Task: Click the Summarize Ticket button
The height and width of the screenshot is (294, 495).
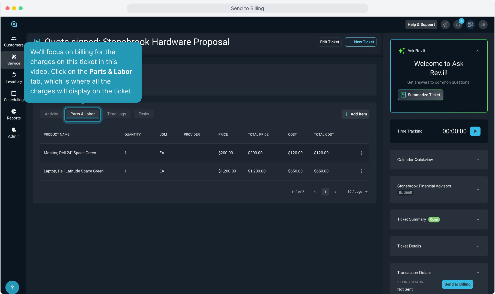Action: pyautogui.click(x=420, y=95)
